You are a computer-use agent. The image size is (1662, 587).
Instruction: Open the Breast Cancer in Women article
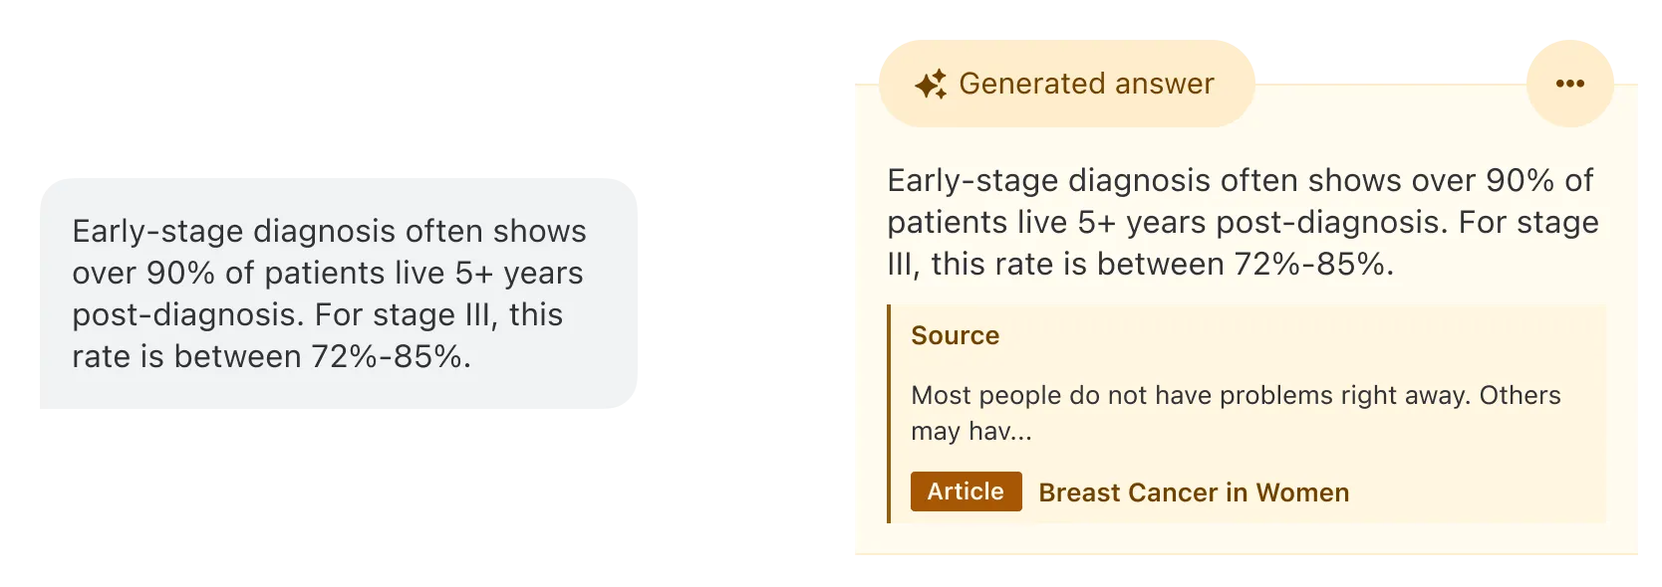coord(1193,492)
